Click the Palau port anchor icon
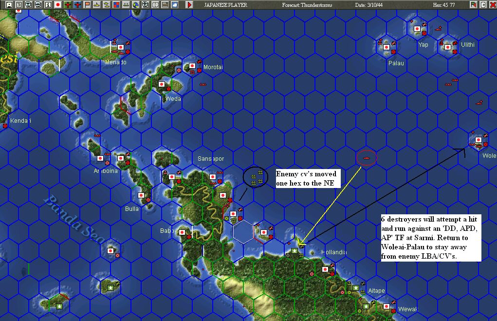Viewport: 497px width, 321px height. [x=380, y=41]
